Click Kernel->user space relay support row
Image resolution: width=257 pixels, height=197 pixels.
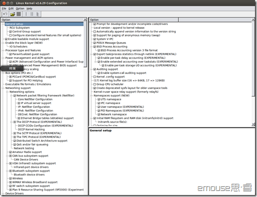(126, 92)
